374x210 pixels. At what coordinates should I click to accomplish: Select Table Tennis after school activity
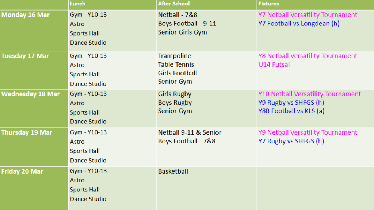(x=176, y=64)
